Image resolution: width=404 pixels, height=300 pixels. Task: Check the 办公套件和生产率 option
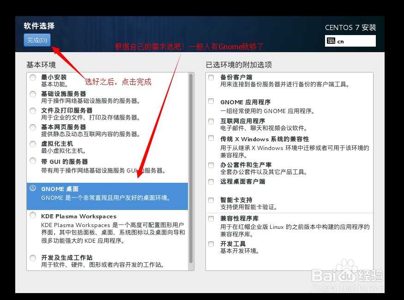coord(211,165)
